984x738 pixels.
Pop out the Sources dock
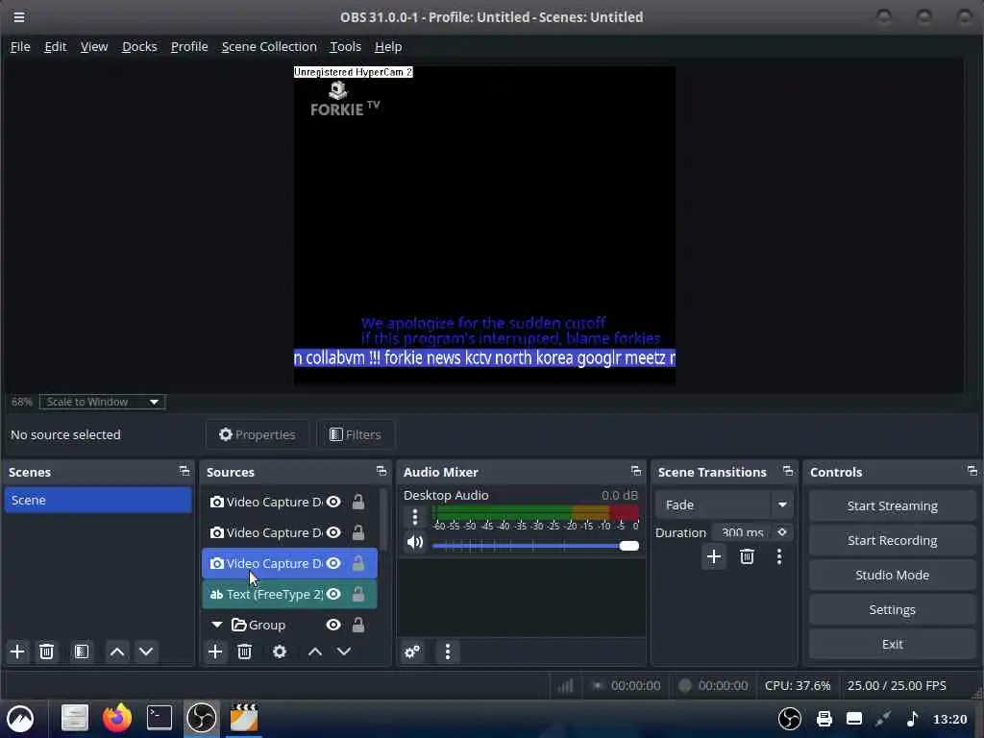381,471
